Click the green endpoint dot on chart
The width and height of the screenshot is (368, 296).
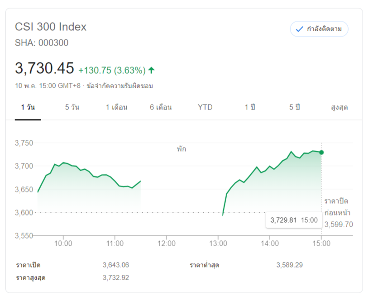[x=321, y=153]
